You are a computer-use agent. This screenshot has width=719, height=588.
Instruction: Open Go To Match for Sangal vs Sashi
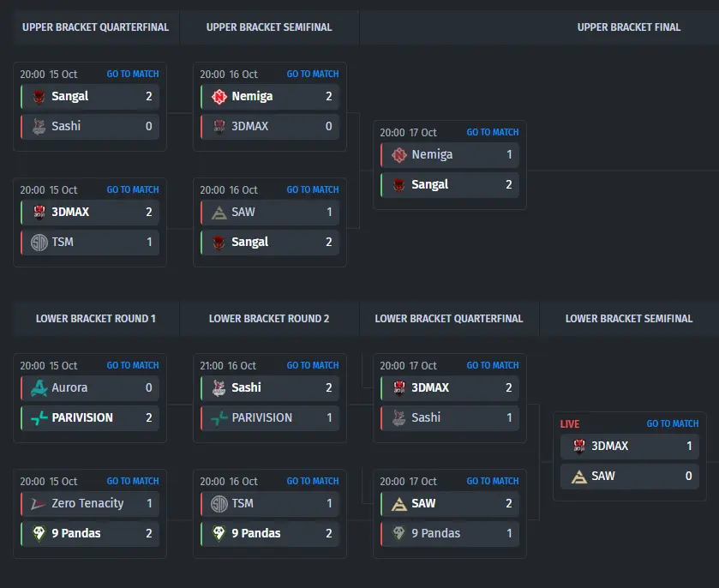pos(133,74)
